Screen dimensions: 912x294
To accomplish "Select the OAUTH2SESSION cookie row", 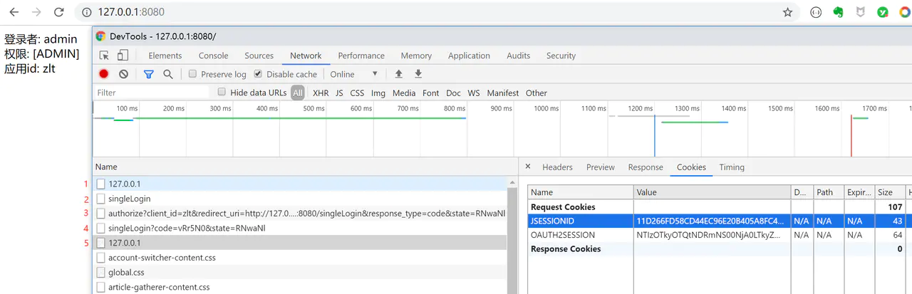I will [720, 235].
